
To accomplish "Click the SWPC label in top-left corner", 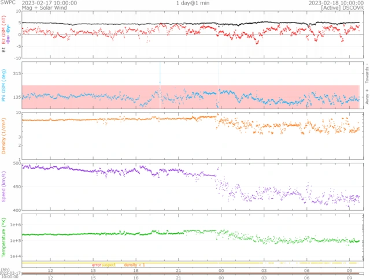I will click(x=8, y=3).
